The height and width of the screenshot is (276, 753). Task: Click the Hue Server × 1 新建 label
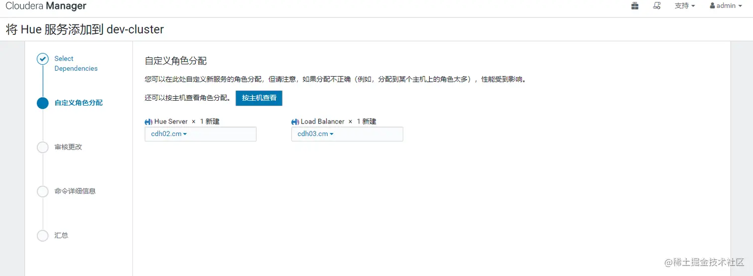click(187, 122)
